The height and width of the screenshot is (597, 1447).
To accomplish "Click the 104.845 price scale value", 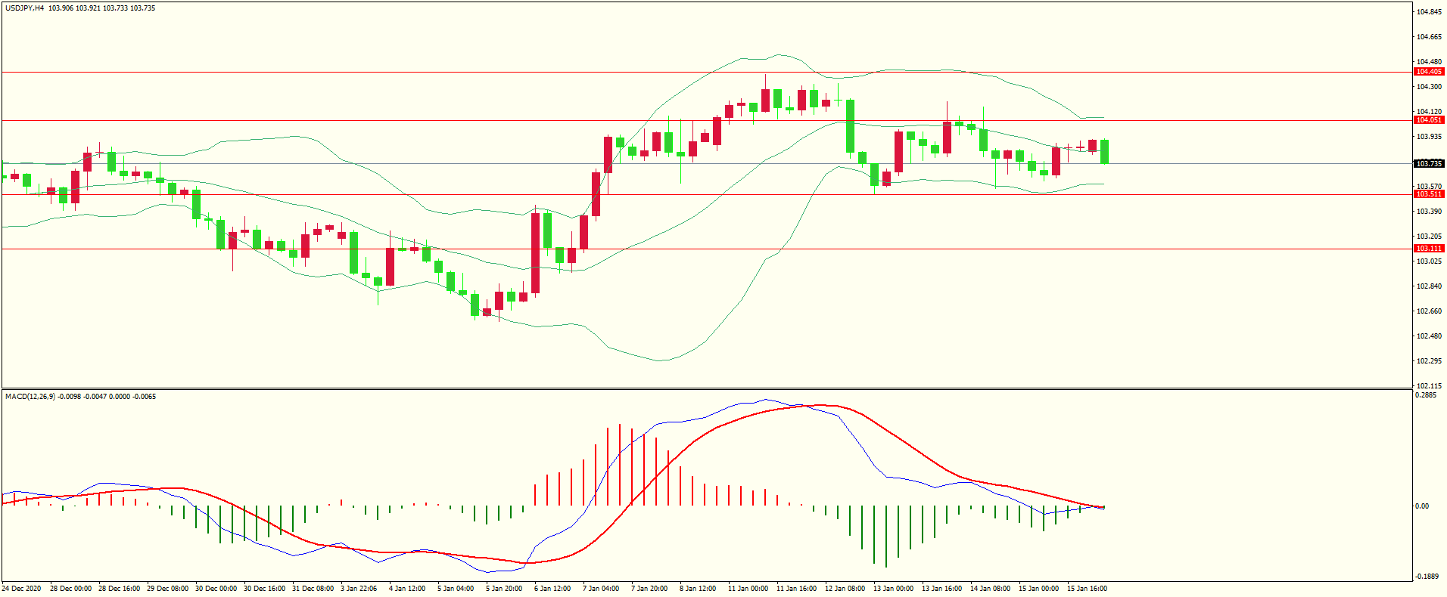I will 1428,12.
